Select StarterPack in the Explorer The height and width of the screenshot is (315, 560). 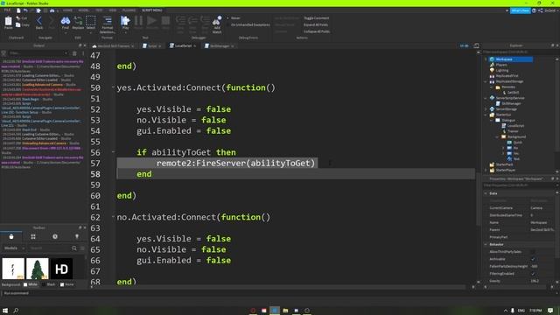click(x=504, y=164)
